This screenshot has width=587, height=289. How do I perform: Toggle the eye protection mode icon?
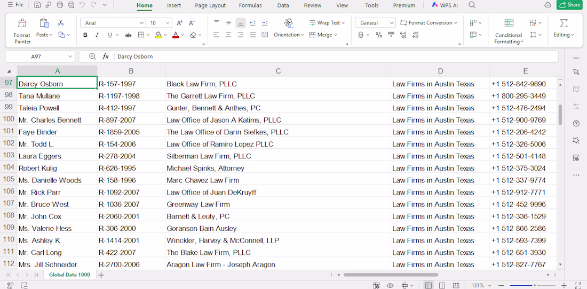coord(390,285)
